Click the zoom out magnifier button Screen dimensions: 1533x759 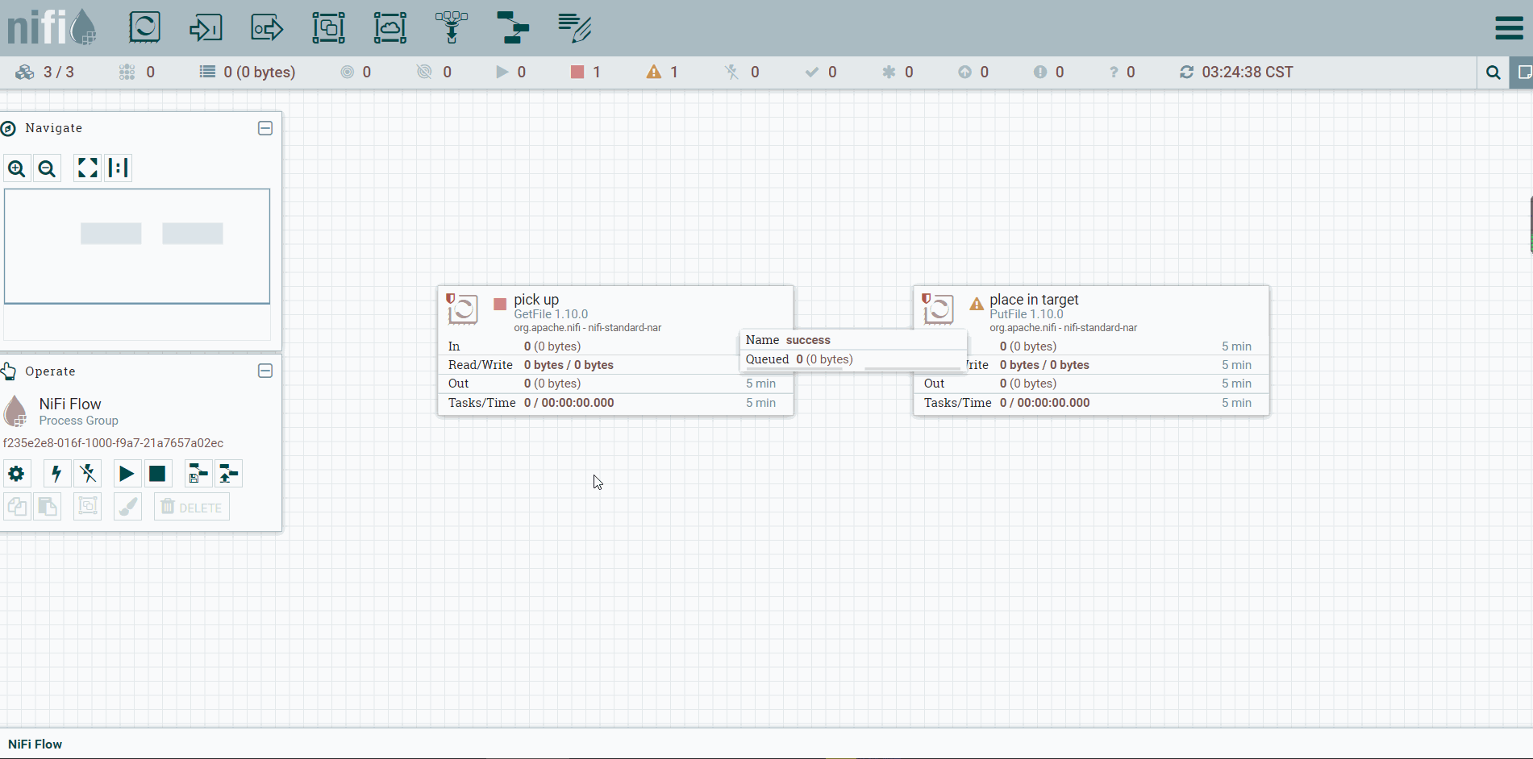click(48, 168)
